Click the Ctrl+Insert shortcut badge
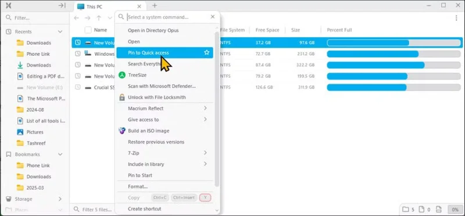 (184, 197)
